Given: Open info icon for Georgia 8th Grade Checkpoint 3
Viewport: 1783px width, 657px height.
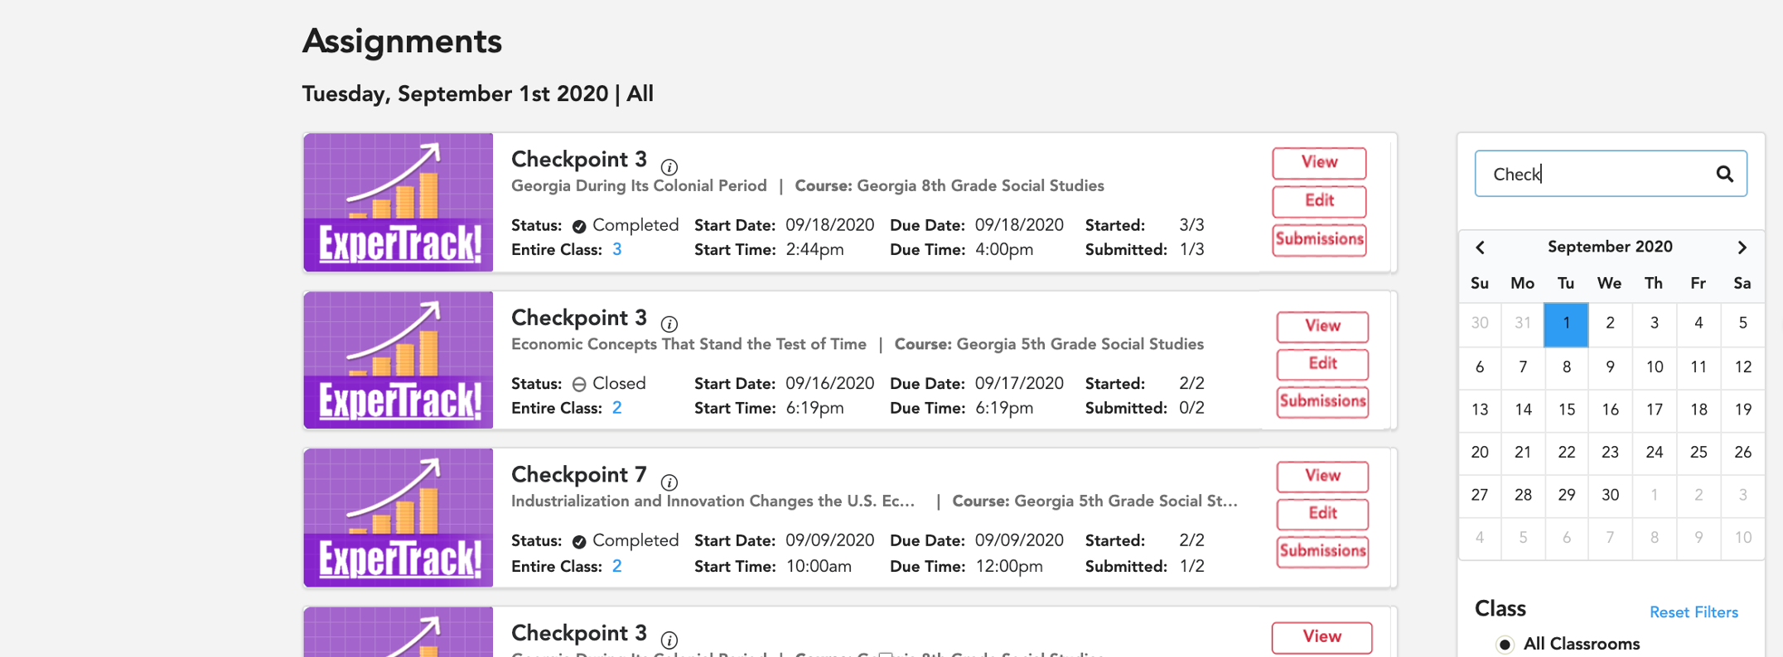Looking at the screenshot, I should [x=669, y=166].
